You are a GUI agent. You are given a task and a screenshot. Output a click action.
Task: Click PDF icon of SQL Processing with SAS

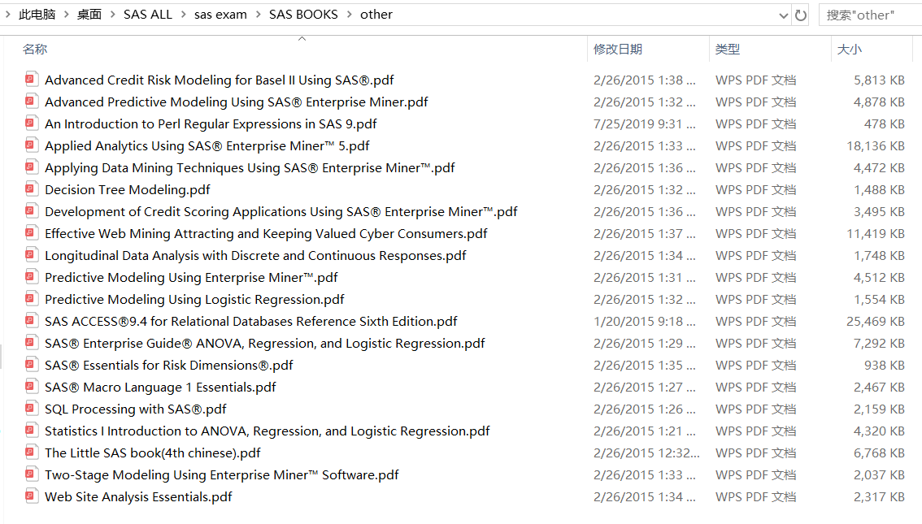pyautogui.click(x=32, y=408)
